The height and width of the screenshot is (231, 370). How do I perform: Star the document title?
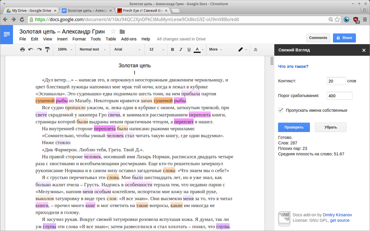pos(113,31)
